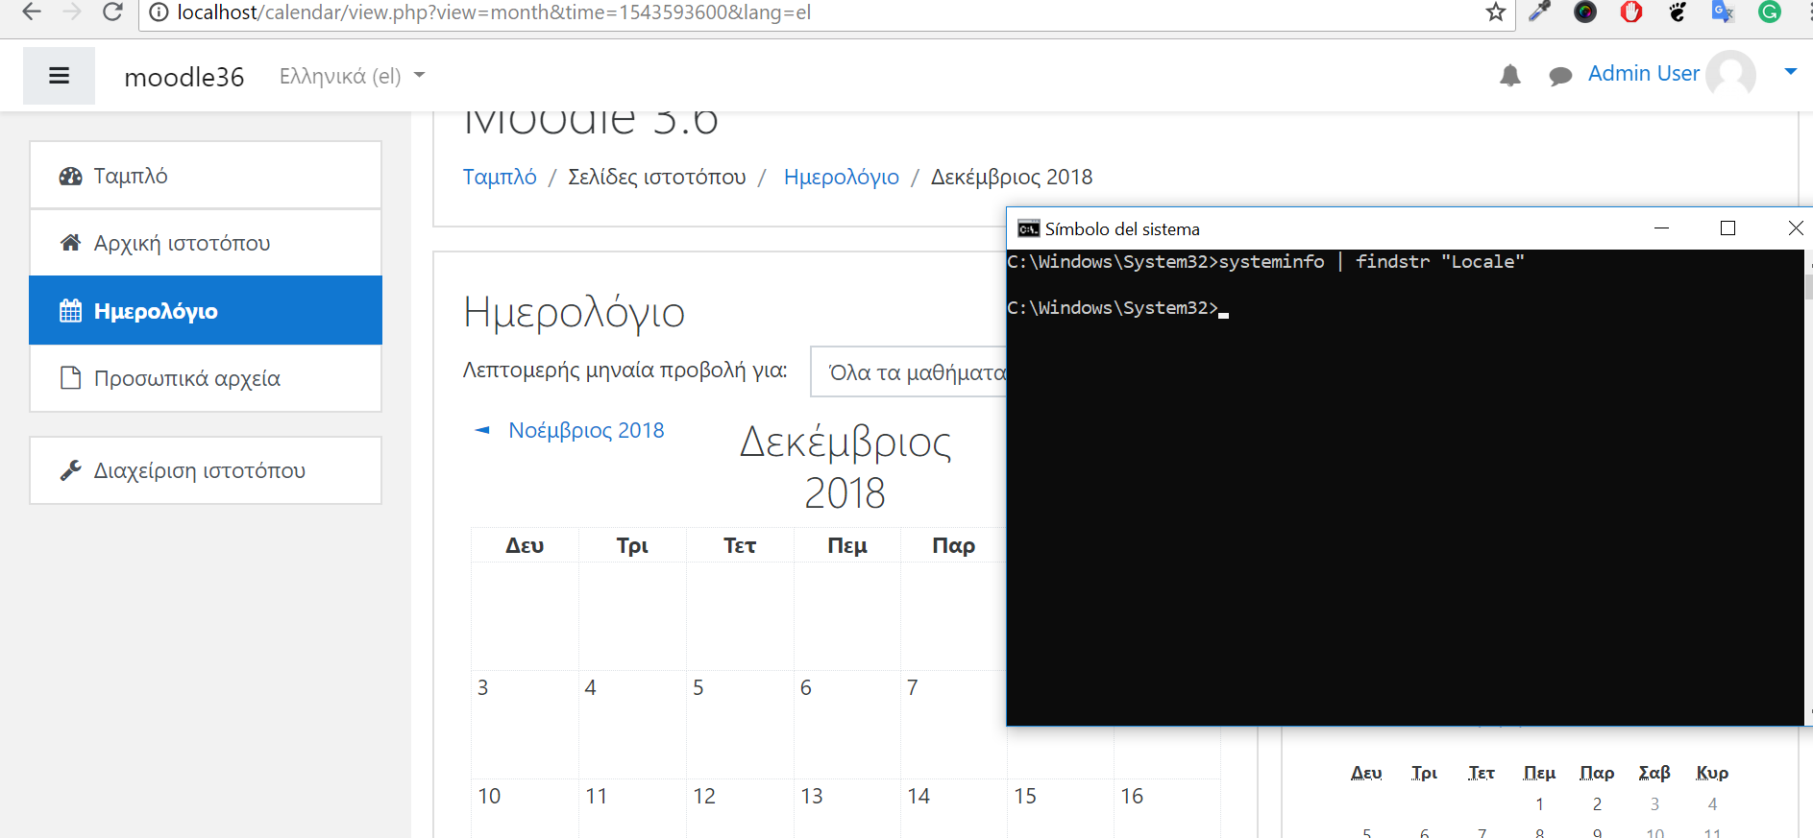The width and height of the screenshot is (1813, 838).
Task: Click the previous month arrow icon
Action: pyautogui.click(x=482, y=430)
